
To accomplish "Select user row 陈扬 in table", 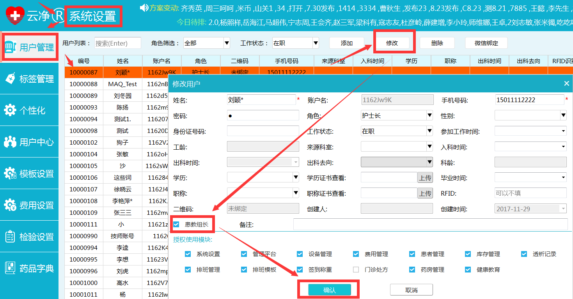I will [122, 107].
